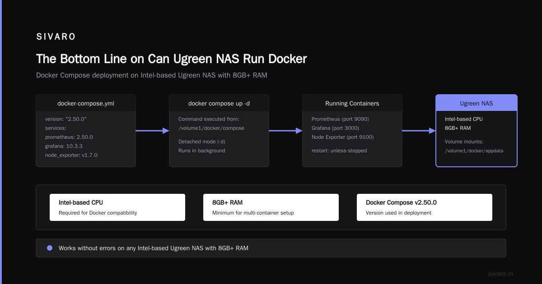The width and height of the screenshot is (542, 284).
Task: Click 'Command executed from:' text
Action: 209,119
